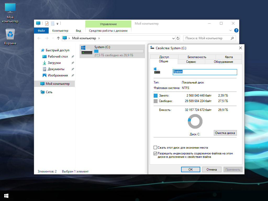Open Customize Quick Access Toolbar dropdown

coord(57,24)
